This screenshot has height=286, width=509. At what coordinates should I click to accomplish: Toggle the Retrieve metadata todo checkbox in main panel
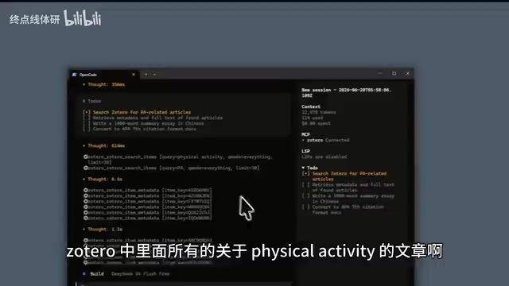pos(87,118)
